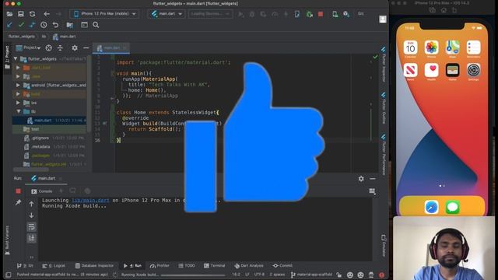498x280 pixels.
Task: Click the attach debugger bug icon
Action: click(x=309, y=14)
